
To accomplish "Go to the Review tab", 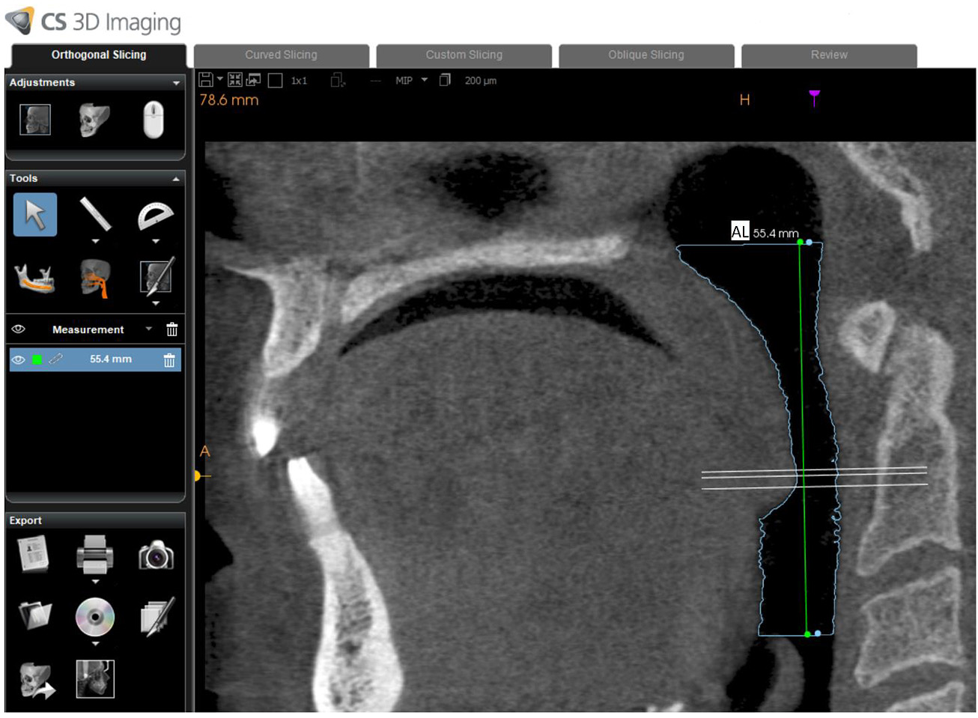I will tap(828, 55).
